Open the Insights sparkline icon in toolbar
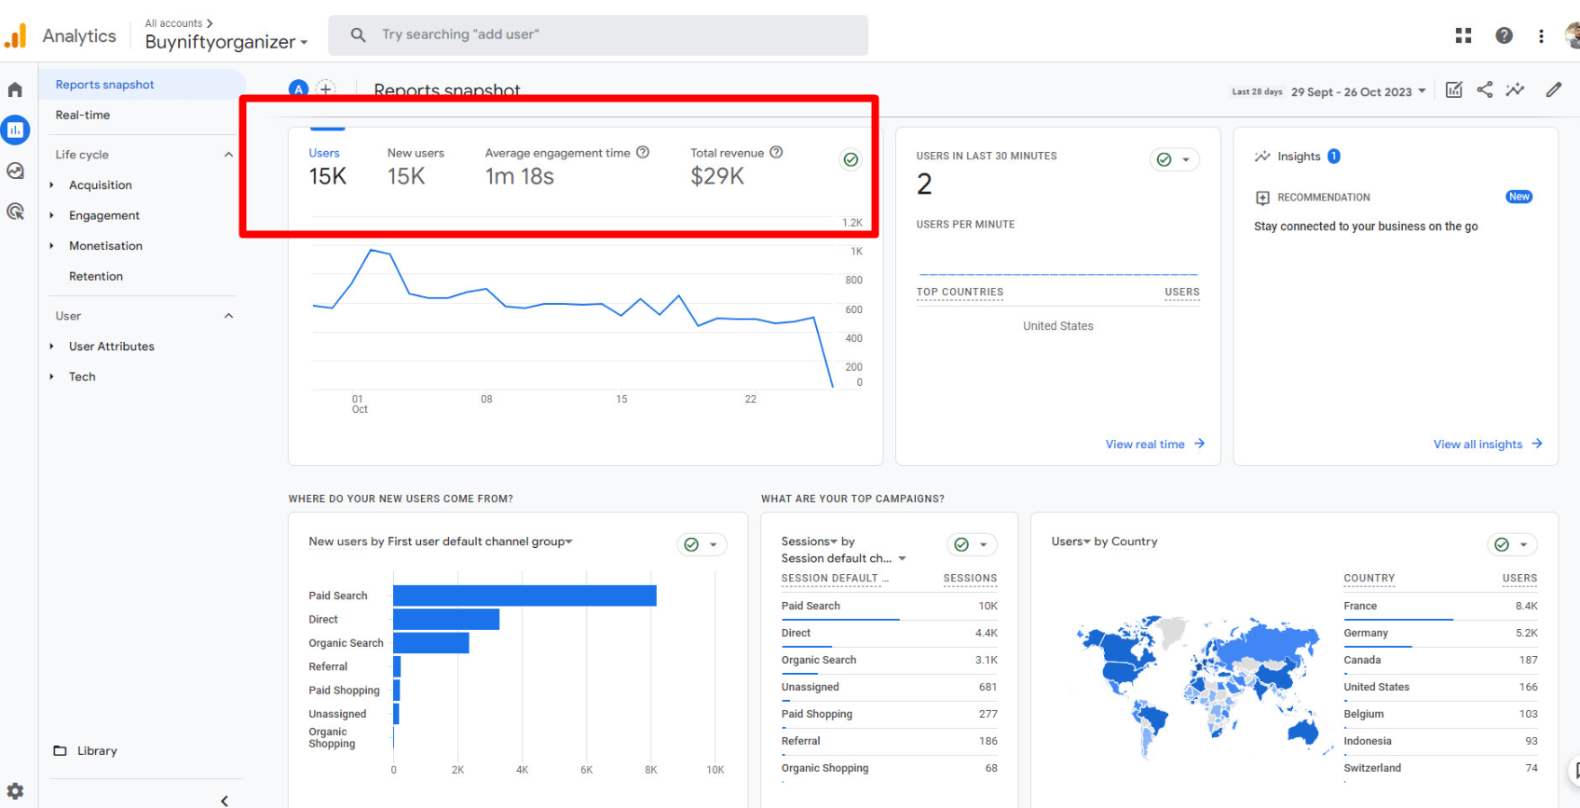The image size is (1580, 808). point(1516,89)
